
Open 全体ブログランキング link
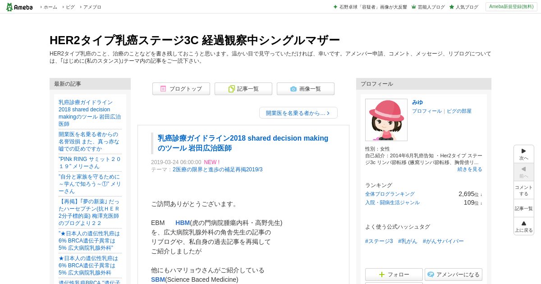[x=390, y=194]
